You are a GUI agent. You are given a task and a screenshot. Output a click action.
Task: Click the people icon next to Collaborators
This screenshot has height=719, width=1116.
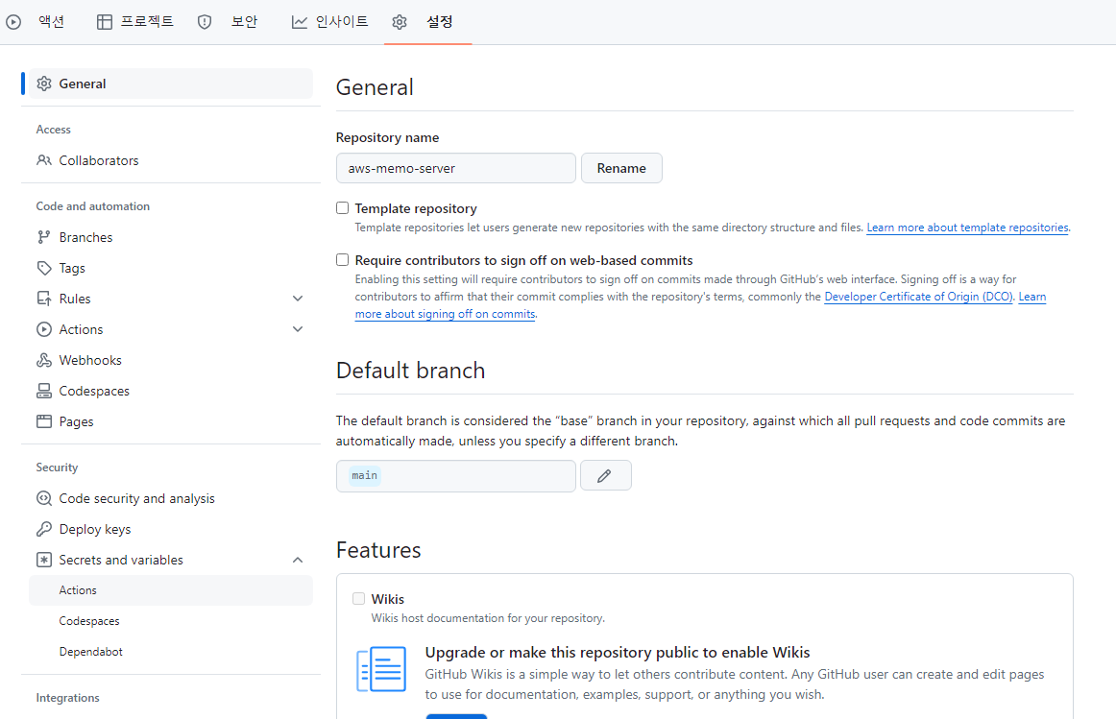coord(44,160)
